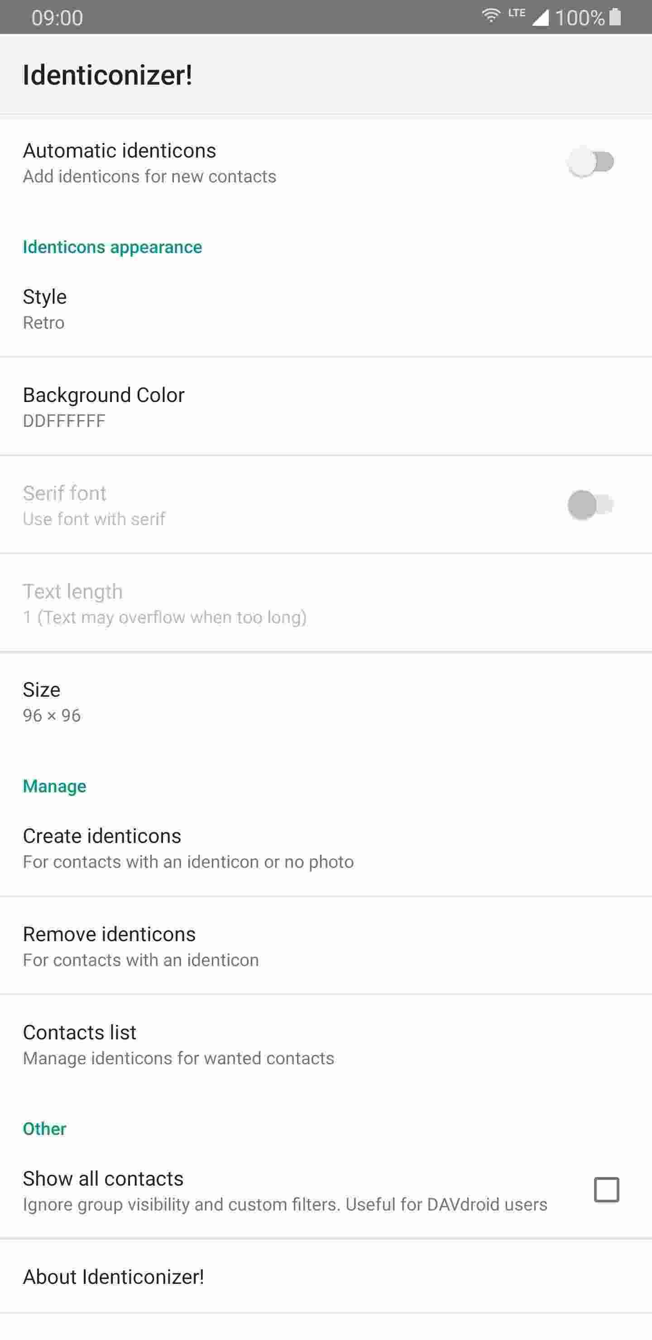
Task: Tap the Identiconizer! app title
Action: pos(108,76)
